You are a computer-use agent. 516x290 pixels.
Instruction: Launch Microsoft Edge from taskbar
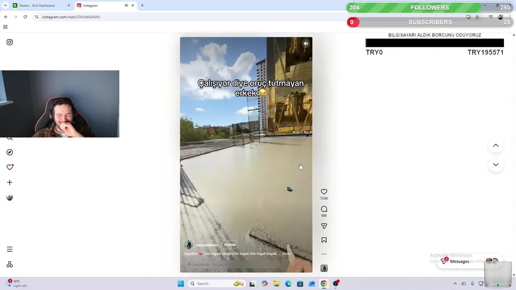pos(288,284)
